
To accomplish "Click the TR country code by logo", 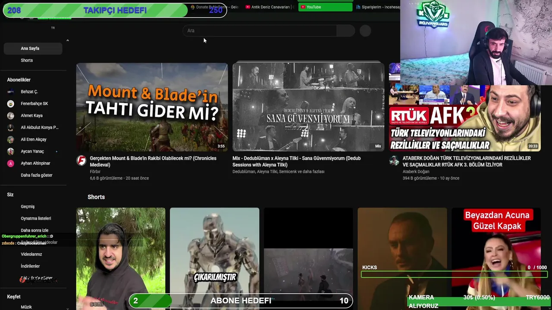I will [x=53, y=28].
